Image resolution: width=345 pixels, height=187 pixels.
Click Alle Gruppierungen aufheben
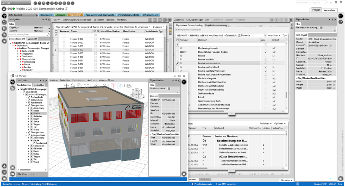(x=77, y=20)
